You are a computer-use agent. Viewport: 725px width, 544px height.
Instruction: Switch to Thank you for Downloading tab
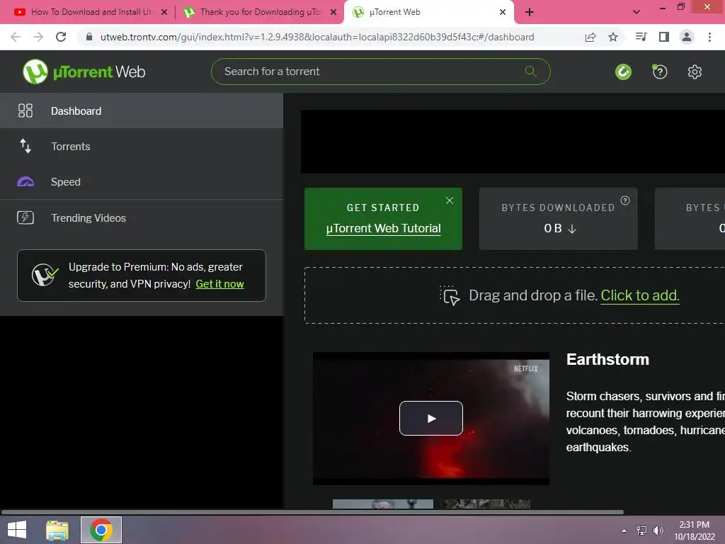(260, 12)
